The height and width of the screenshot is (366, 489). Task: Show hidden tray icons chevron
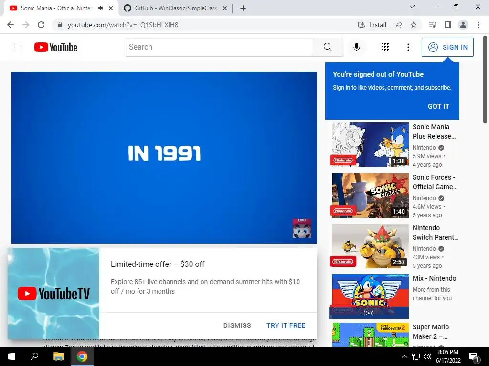(404, 356)
